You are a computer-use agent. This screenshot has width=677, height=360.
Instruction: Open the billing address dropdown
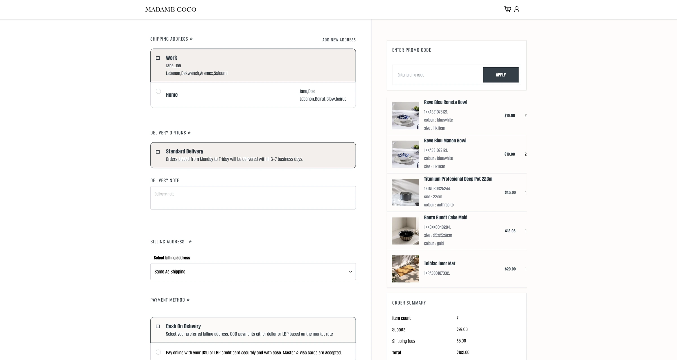point(253,272)
